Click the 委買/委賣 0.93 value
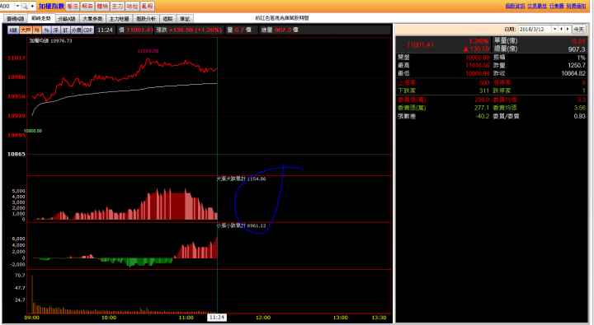594x325 pixels. [x=580, y=116]
